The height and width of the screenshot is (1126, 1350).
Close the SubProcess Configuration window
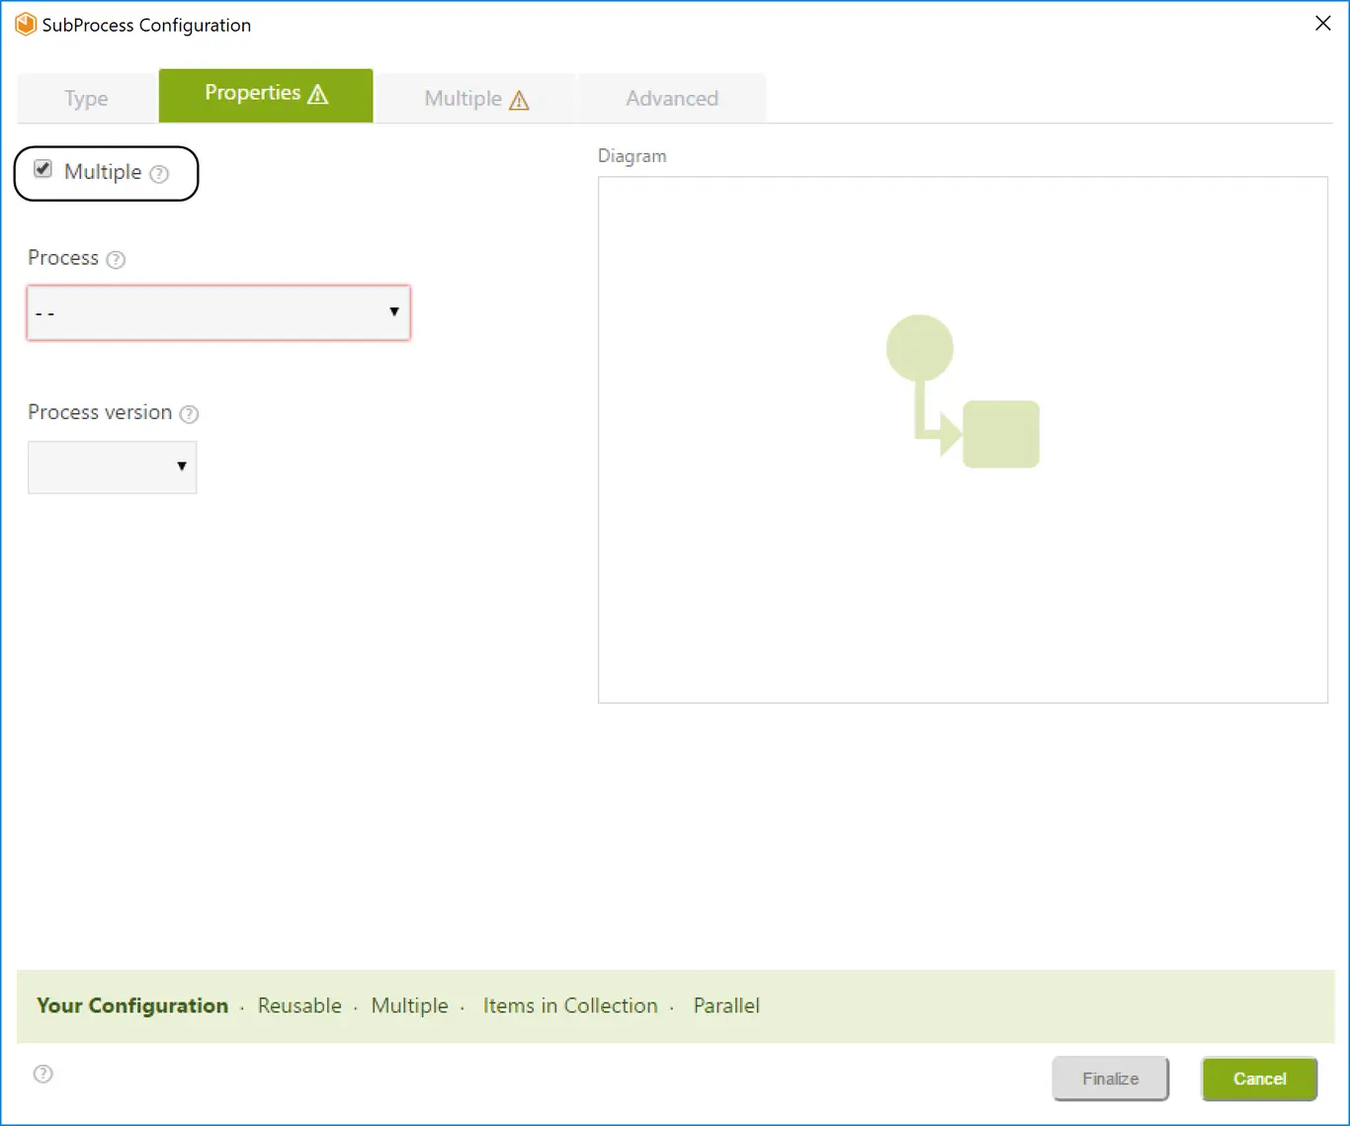(x=1323, y=24)
